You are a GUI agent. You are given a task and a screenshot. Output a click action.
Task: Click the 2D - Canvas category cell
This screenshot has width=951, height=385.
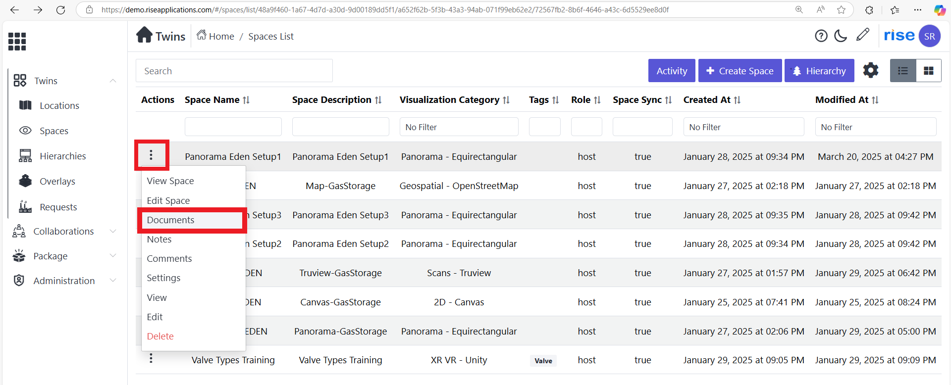pos(459,302)
